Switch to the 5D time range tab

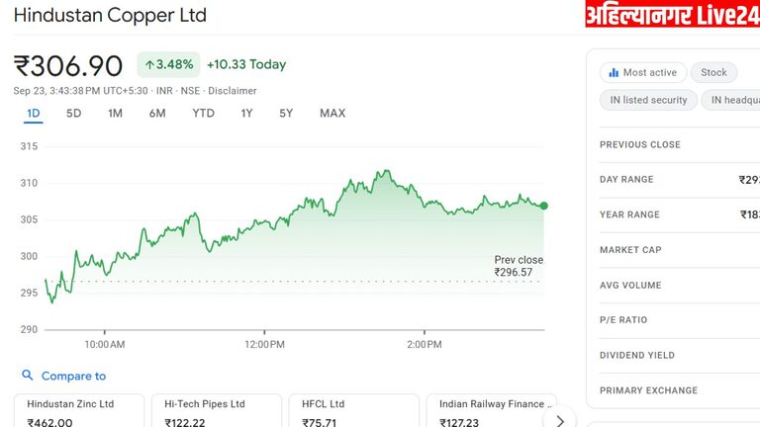click(74, 114)
